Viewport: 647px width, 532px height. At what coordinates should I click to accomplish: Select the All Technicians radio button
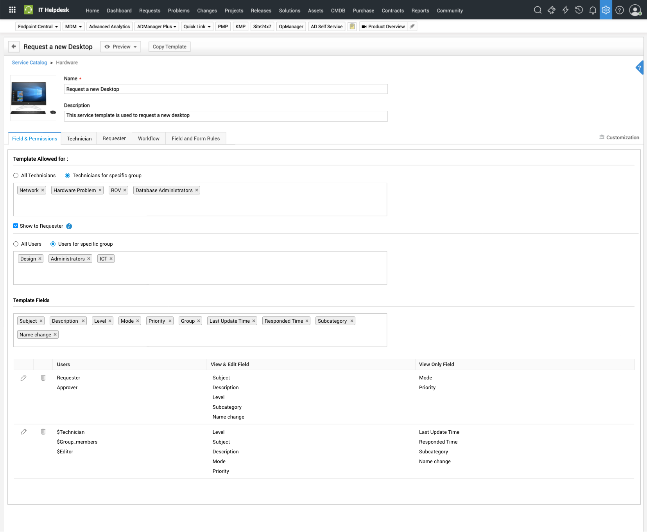(16, 176)
